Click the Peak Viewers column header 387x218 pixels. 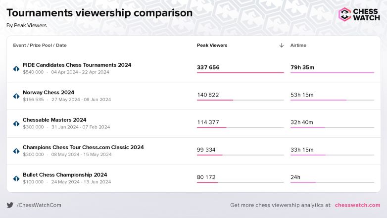[212, 45]
